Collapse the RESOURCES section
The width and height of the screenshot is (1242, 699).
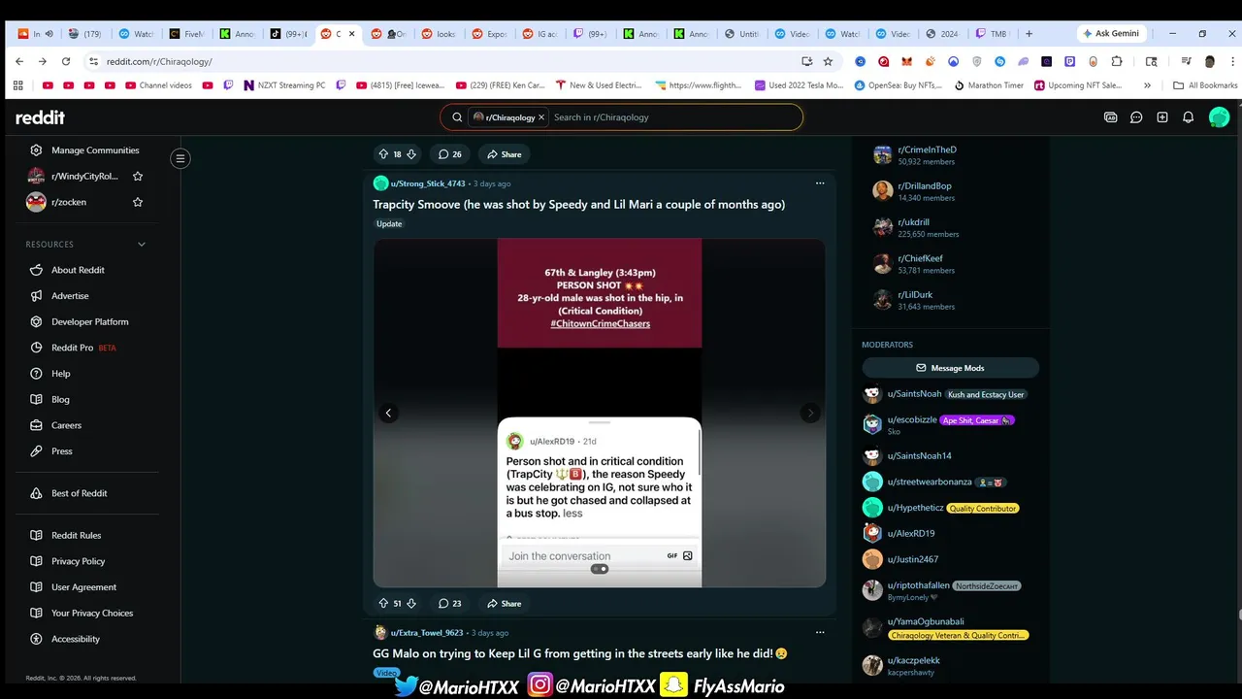[141, 245]
